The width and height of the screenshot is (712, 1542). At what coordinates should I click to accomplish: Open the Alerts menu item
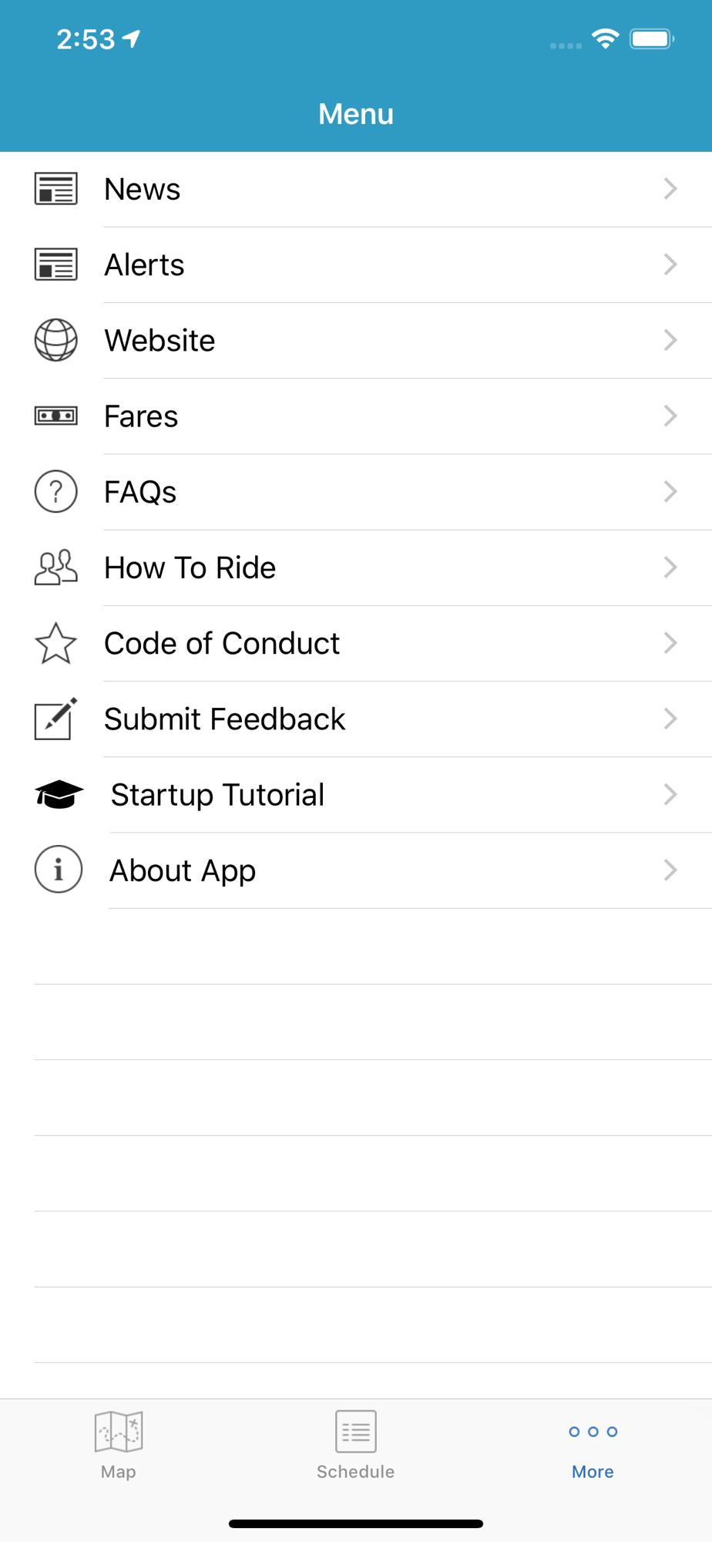145,265
